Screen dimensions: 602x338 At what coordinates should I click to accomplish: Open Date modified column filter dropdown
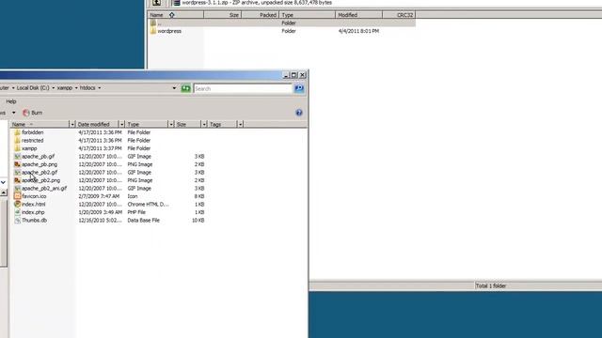coord(121,124)
